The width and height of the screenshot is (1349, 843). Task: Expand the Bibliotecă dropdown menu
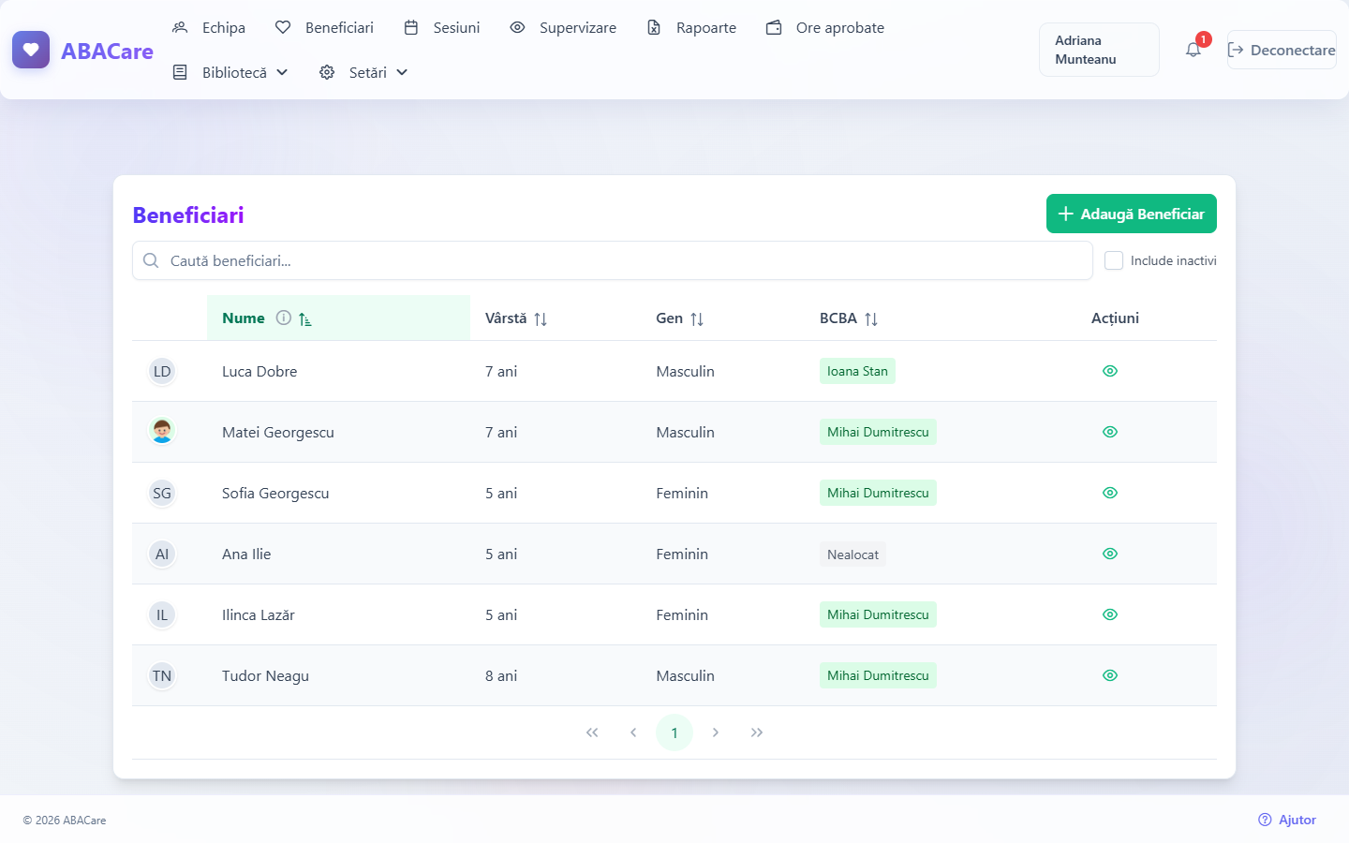[230, 72]
